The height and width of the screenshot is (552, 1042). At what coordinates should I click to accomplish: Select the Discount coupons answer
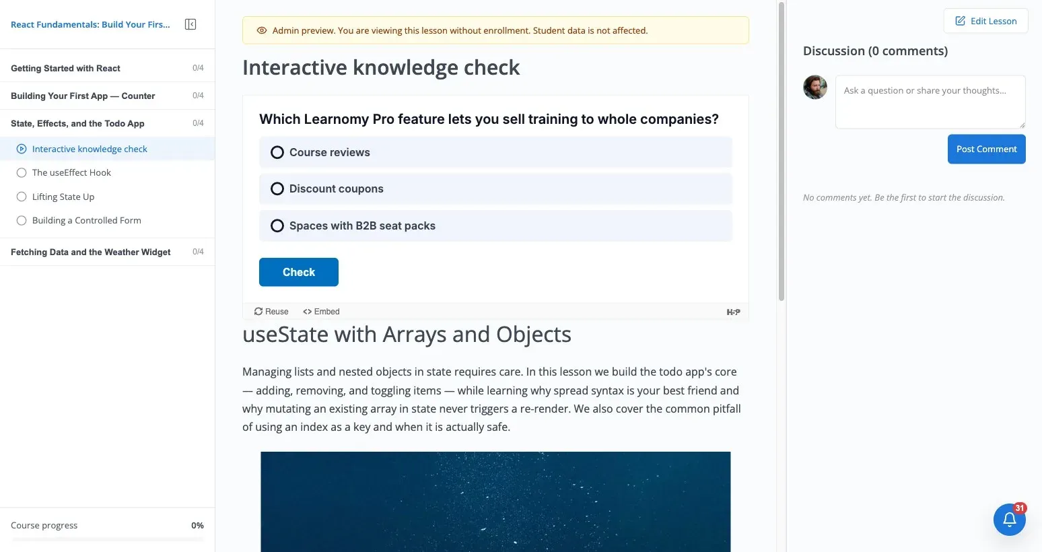(x=495, y=189)
